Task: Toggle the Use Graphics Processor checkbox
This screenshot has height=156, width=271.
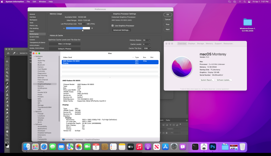Action: coord(112,26)
